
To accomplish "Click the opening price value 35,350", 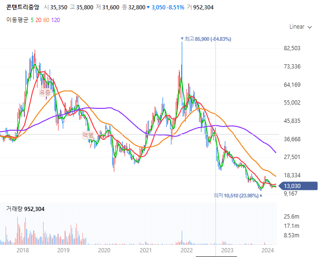I will 59,8.
